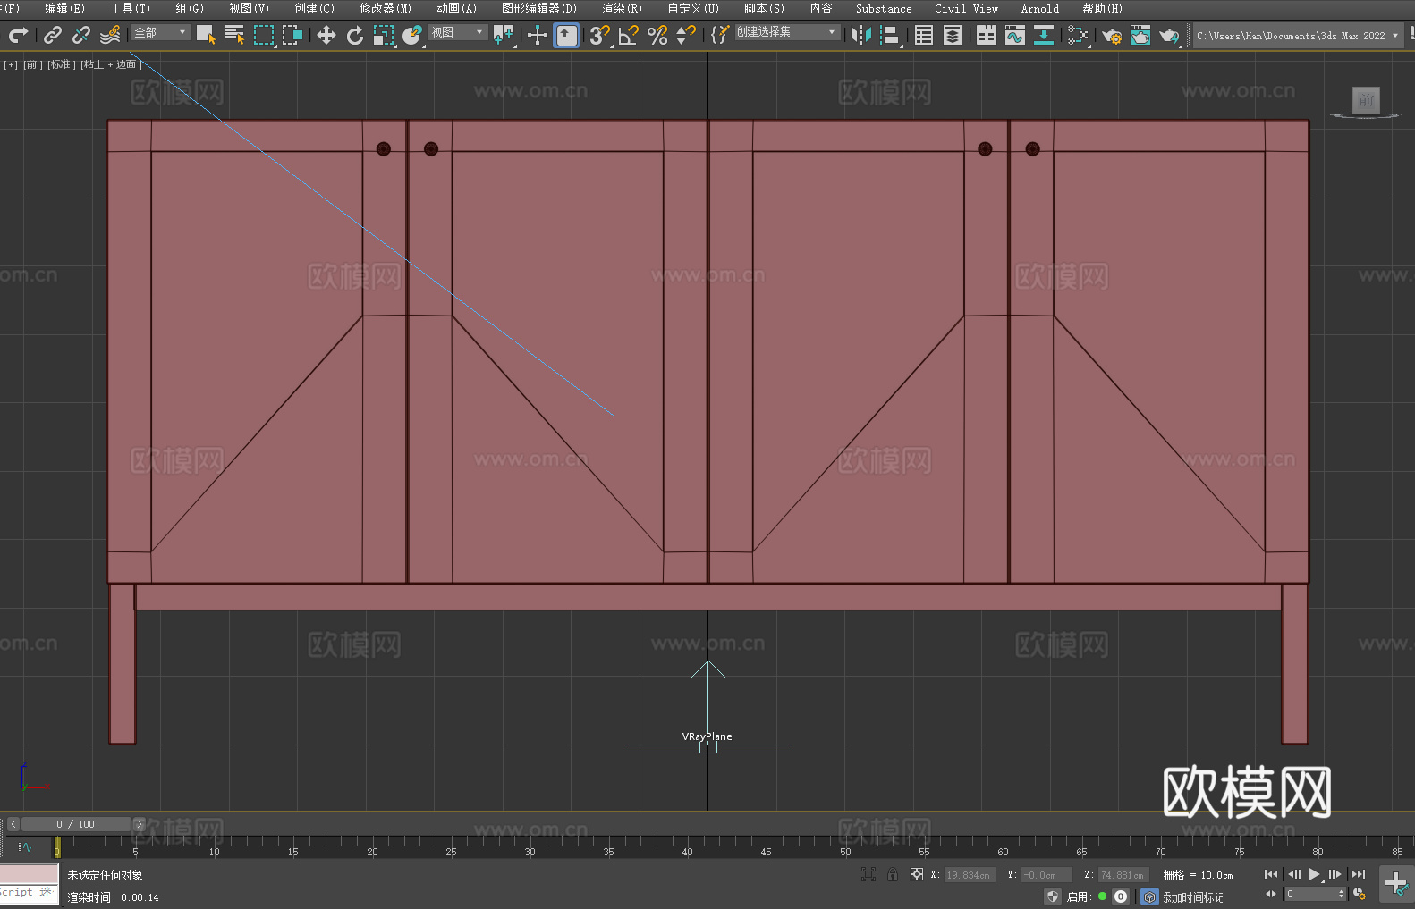The height and width of the screenshot is (909, 1415).
Task: Activate the Select and Scale tool
Action: 384,35
